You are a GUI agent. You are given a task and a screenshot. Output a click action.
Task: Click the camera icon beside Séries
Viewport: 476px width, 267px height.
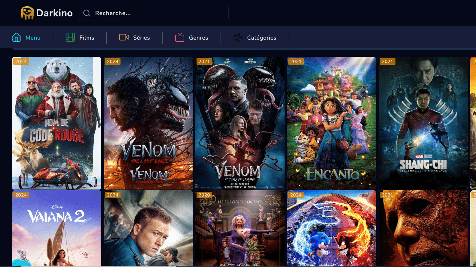124,37
